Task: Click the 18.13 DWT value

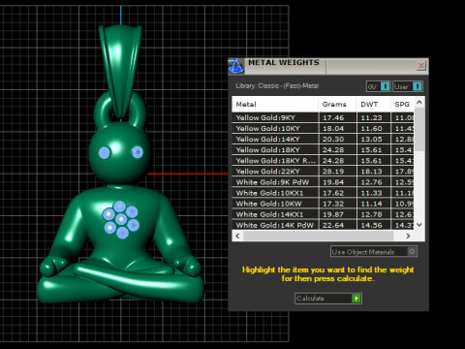Action: [x=371, y=172]
